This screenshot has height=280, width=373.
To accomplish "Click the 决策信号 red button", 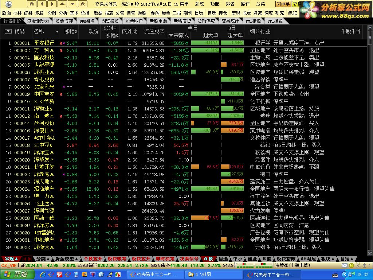I will pyautogui.click(x=189, y=258).
